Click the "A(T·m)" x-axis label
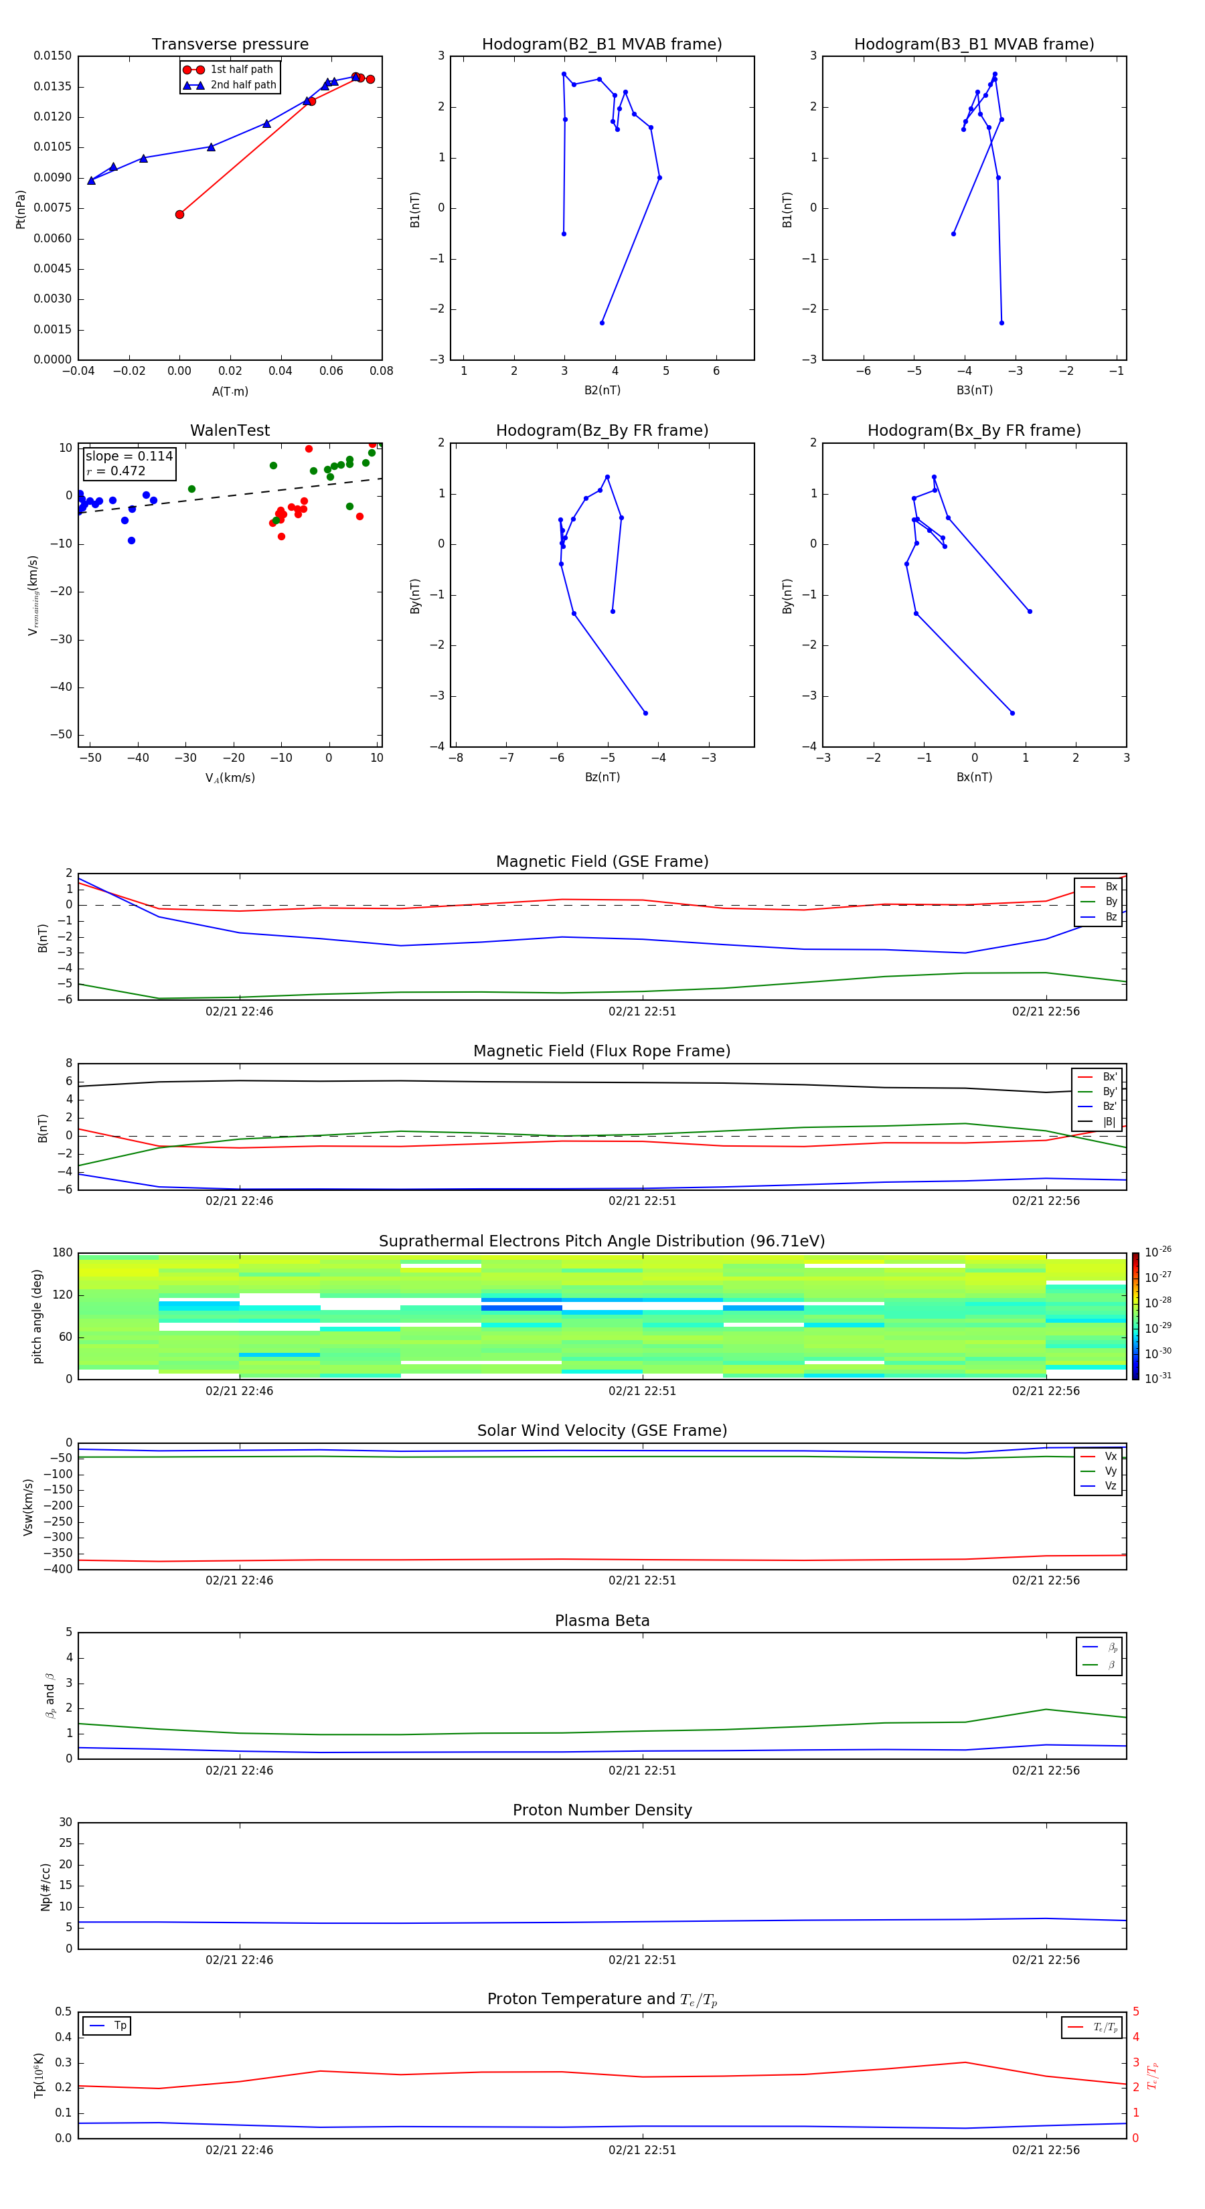Viewport: 1205px width, 2209px height. [230, 391]
